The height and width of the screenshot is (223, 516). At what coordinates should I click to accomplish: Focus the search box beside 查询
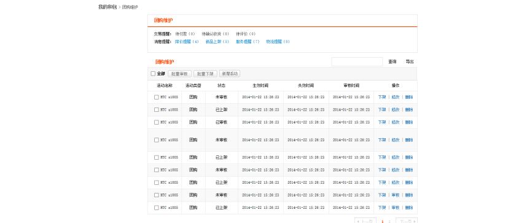point(357,61)
